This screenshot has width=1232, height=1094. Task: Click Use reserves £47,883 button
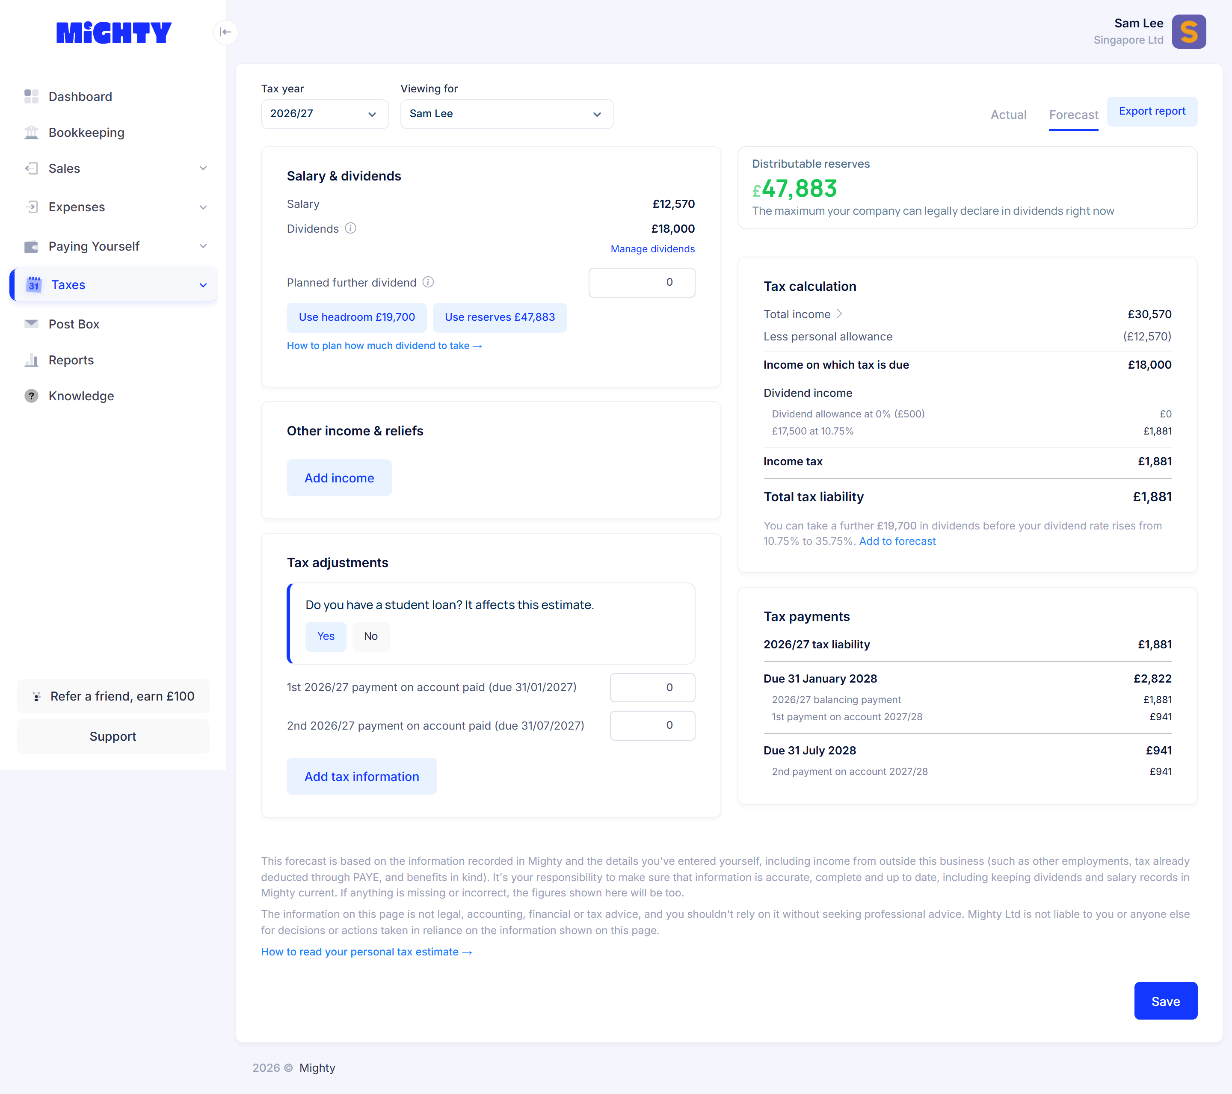(x=500, y=318)
